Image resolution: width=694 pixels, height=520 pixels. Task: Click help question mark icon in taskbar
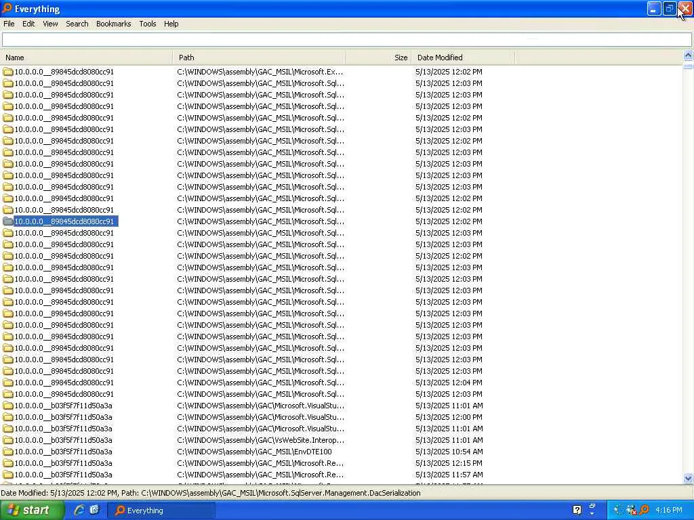coord(577,511)
